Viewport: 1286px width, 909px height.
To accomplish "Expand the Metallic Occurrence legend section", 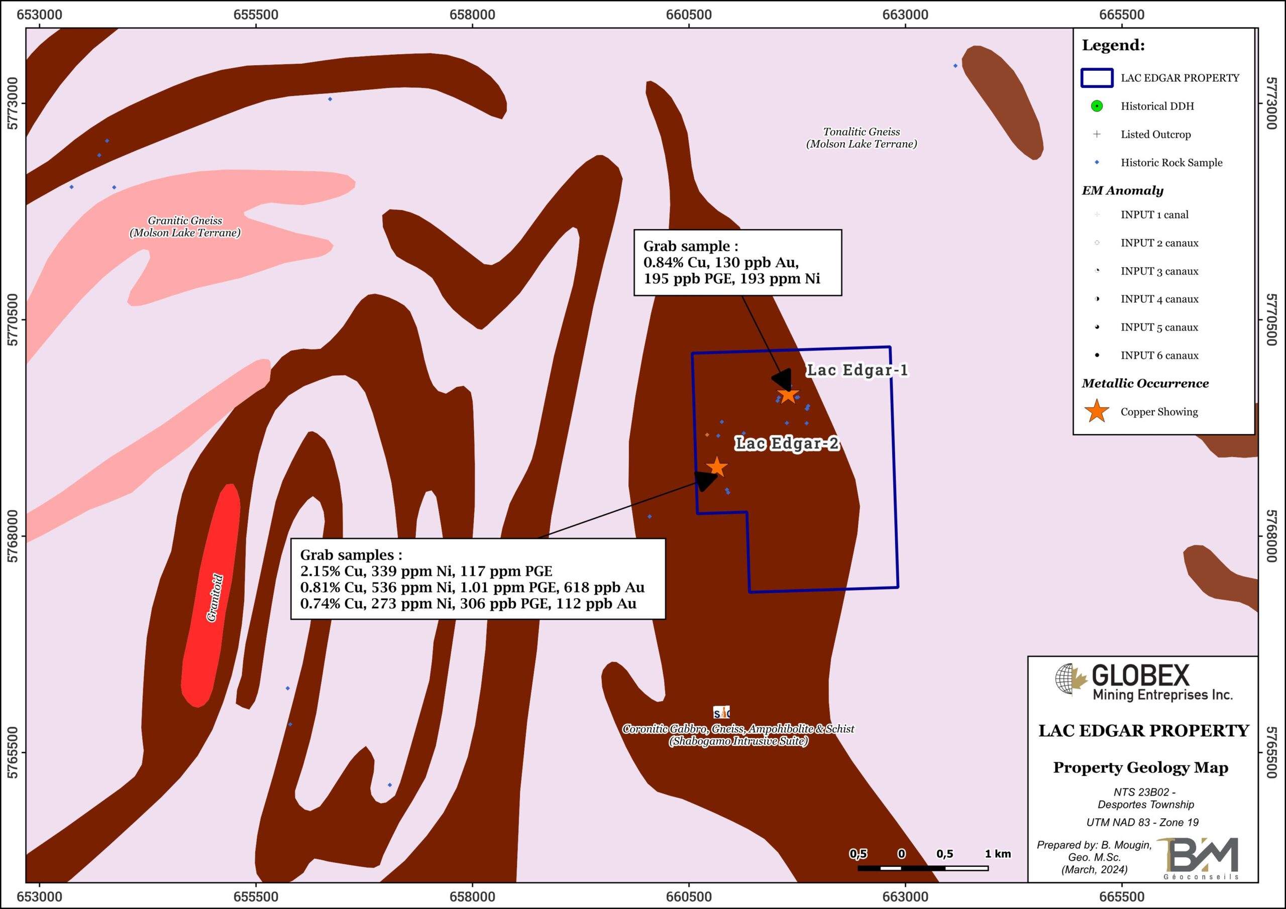I will tap(1145, 384).
